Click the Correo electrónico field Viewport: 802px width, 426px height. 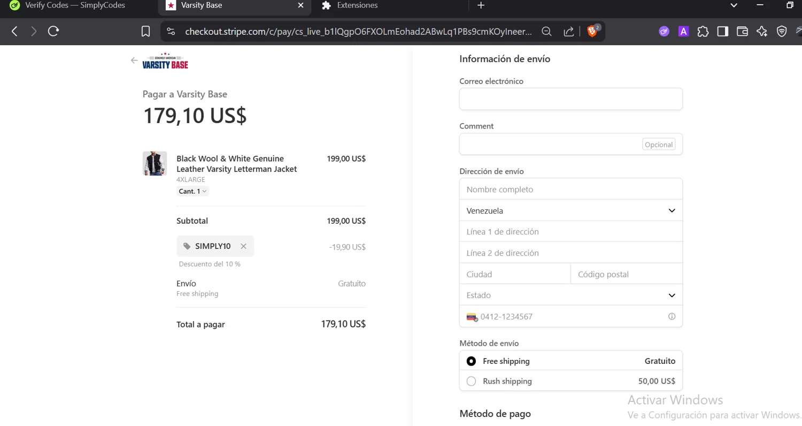tap(570, 99)
